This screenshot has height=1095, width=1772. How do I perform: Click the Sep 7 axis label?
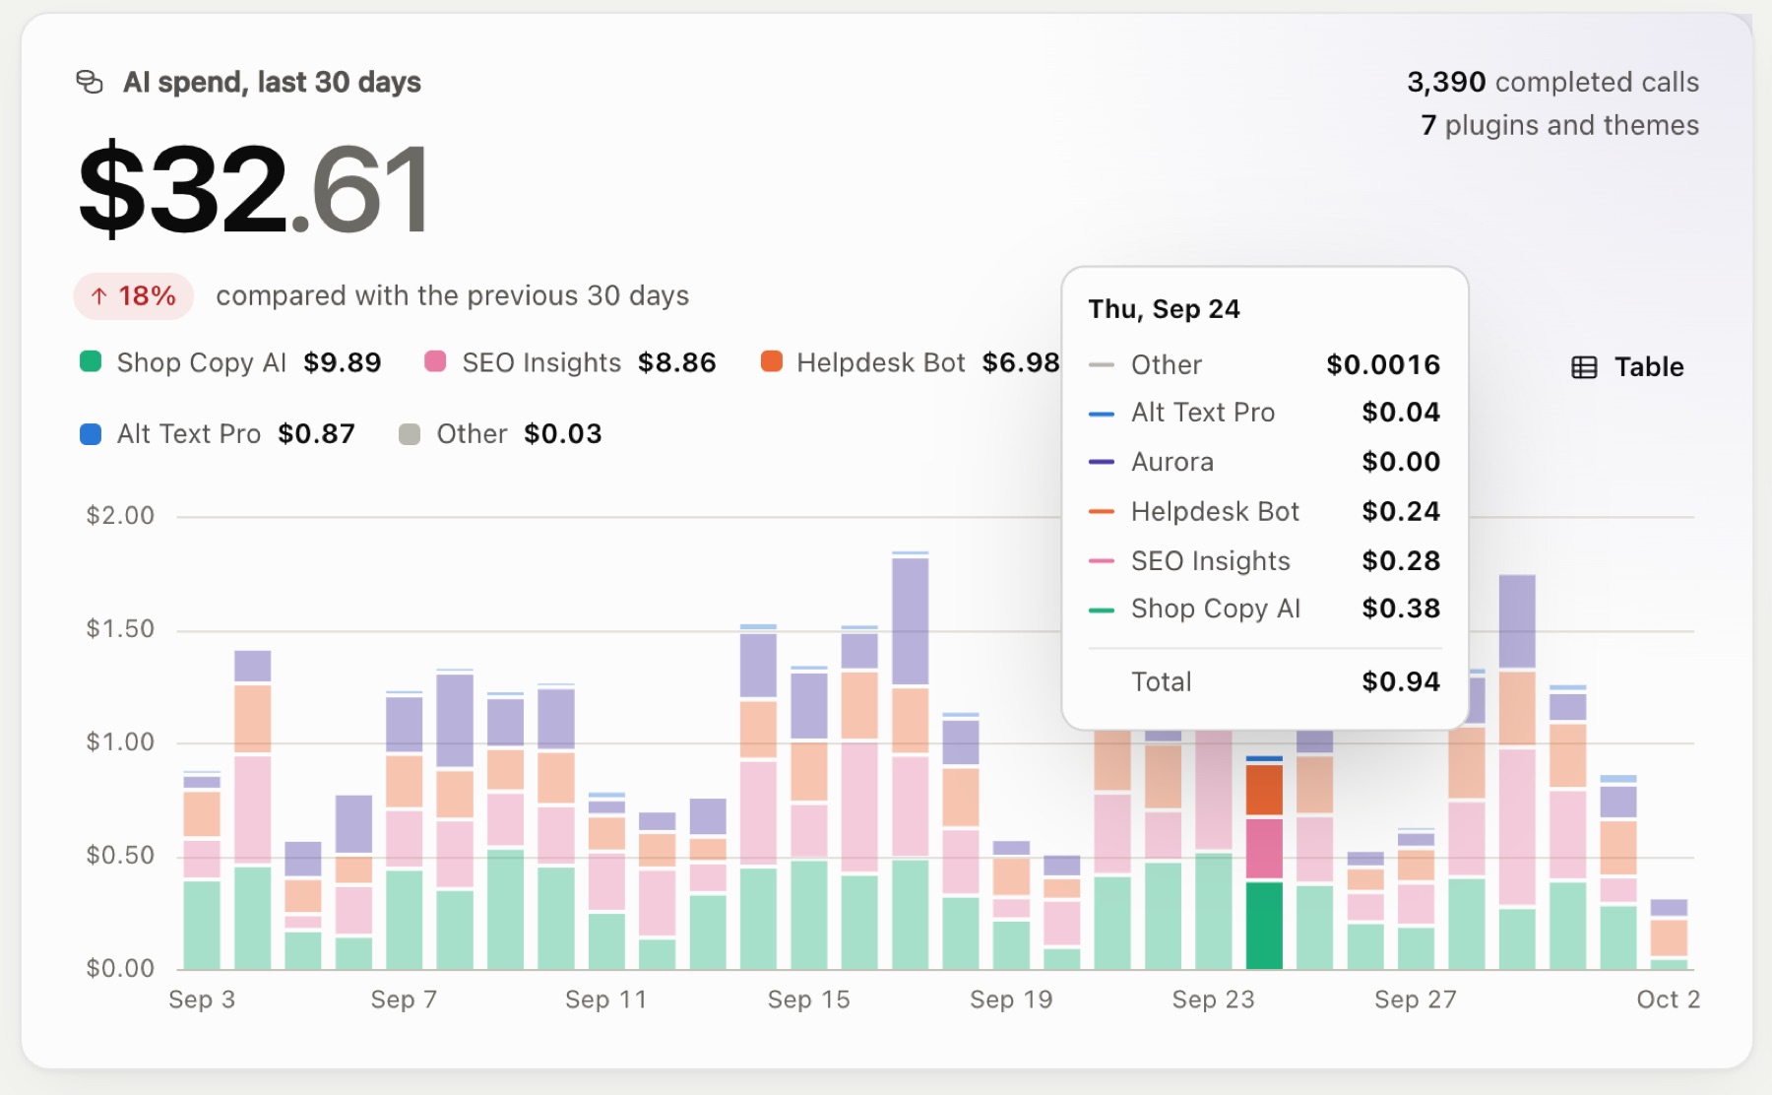404,999
